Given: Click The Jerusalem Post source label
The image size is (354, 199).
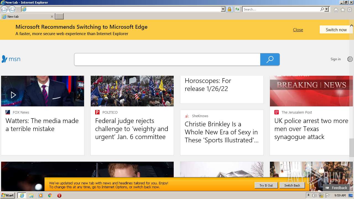Looking at the screenshot, I should [297, 112].
